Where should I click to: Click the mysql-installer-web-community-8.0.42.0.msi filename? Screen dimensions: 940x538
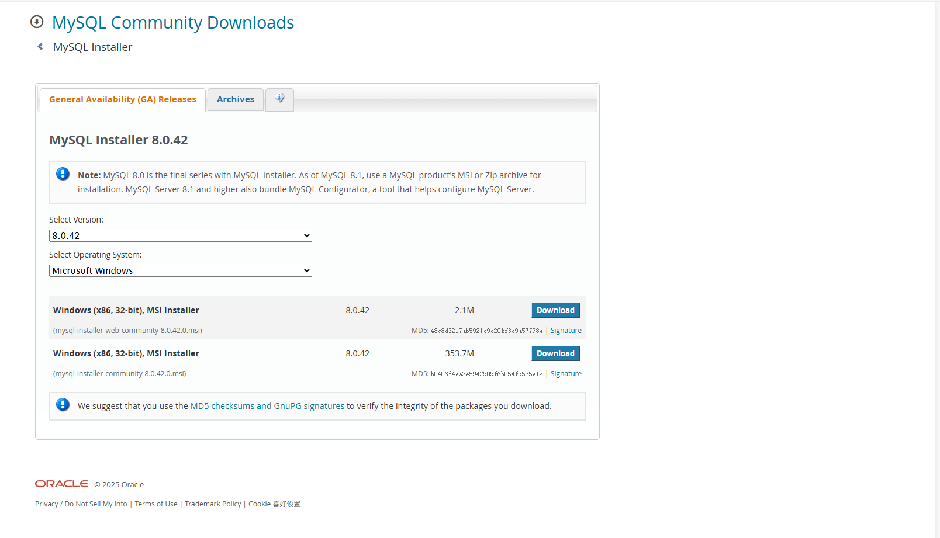(127, 331)
